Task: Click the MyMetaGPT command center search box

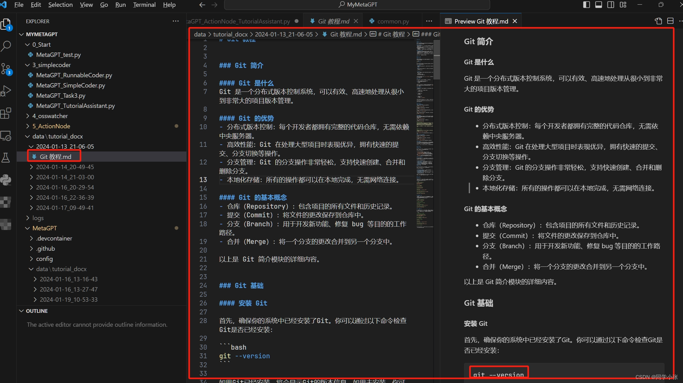Action: pyautogui.click(x=357, y=5)
